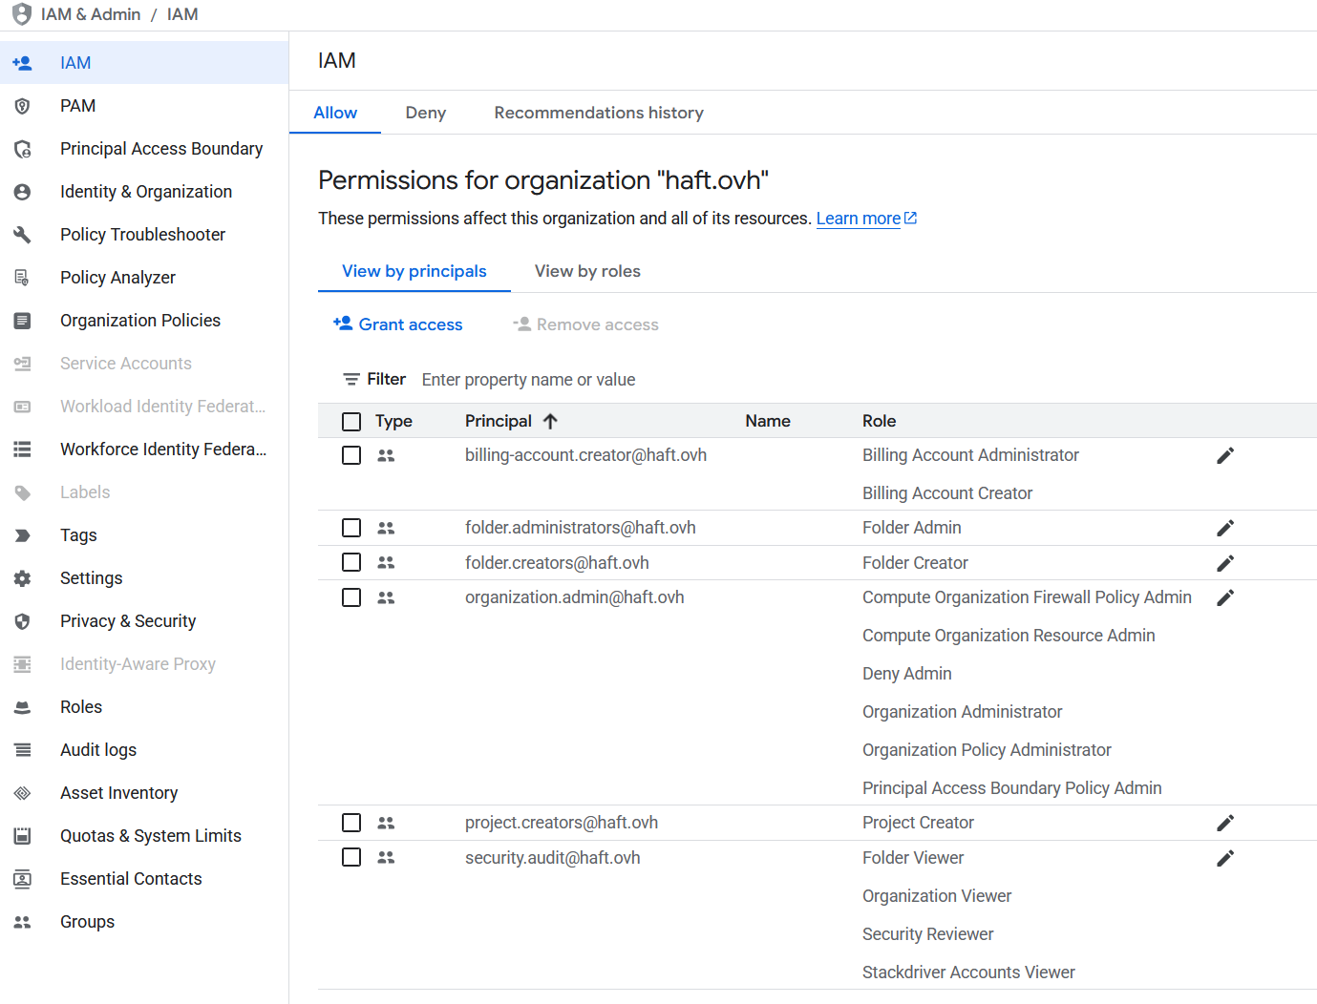Screen dimensions: 1317x1004
Task: Open Audit logs in the sidebar
Action: 98,750
